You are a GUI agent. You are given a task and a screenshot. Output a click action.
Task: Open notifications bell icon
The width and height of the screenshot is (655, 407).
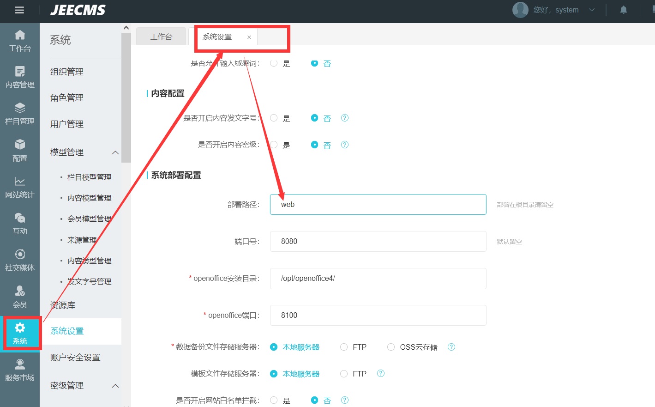pyautogui.click(x=624, y=10)
